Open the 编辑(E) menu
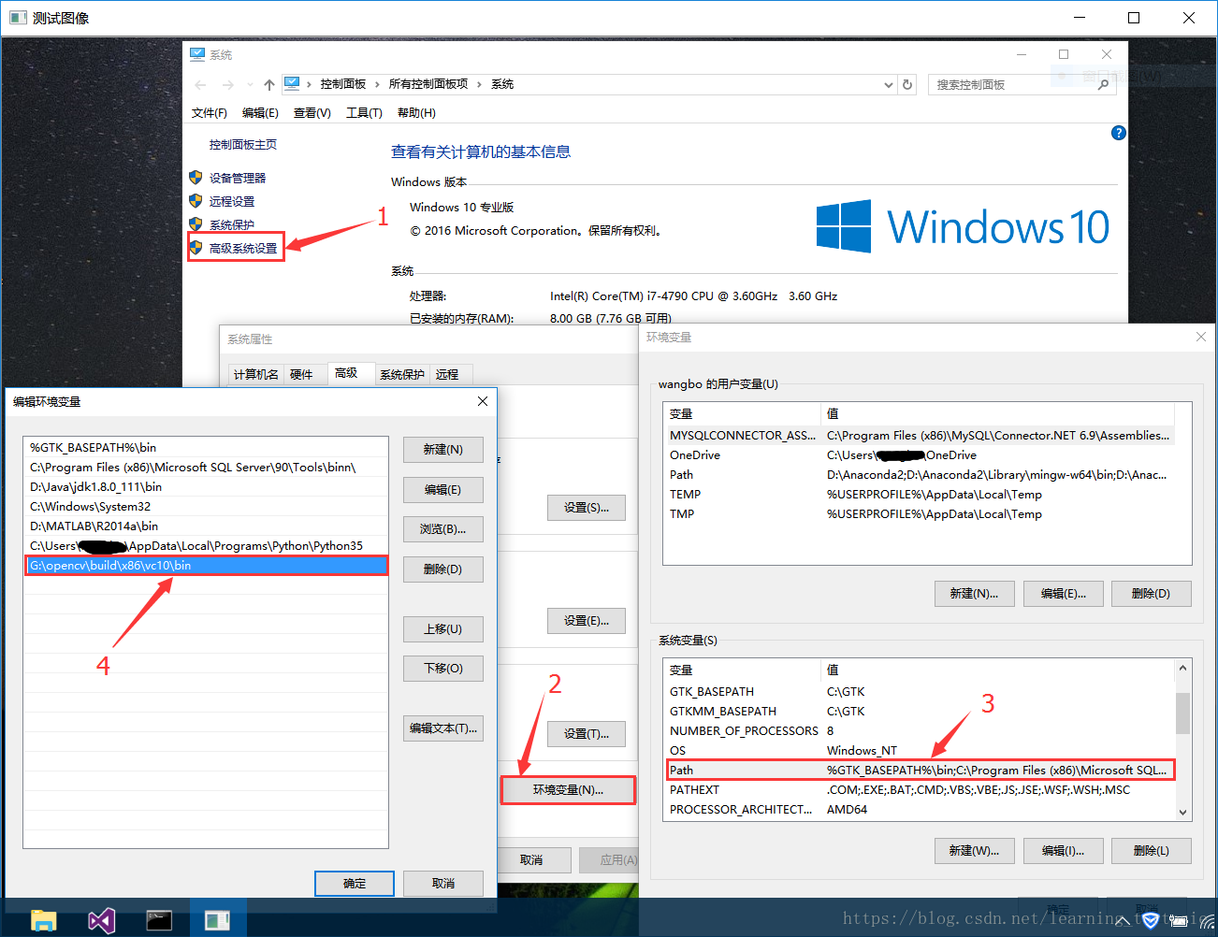Image resolution: width=1218 pixels, height=937 pixels. 260,112
